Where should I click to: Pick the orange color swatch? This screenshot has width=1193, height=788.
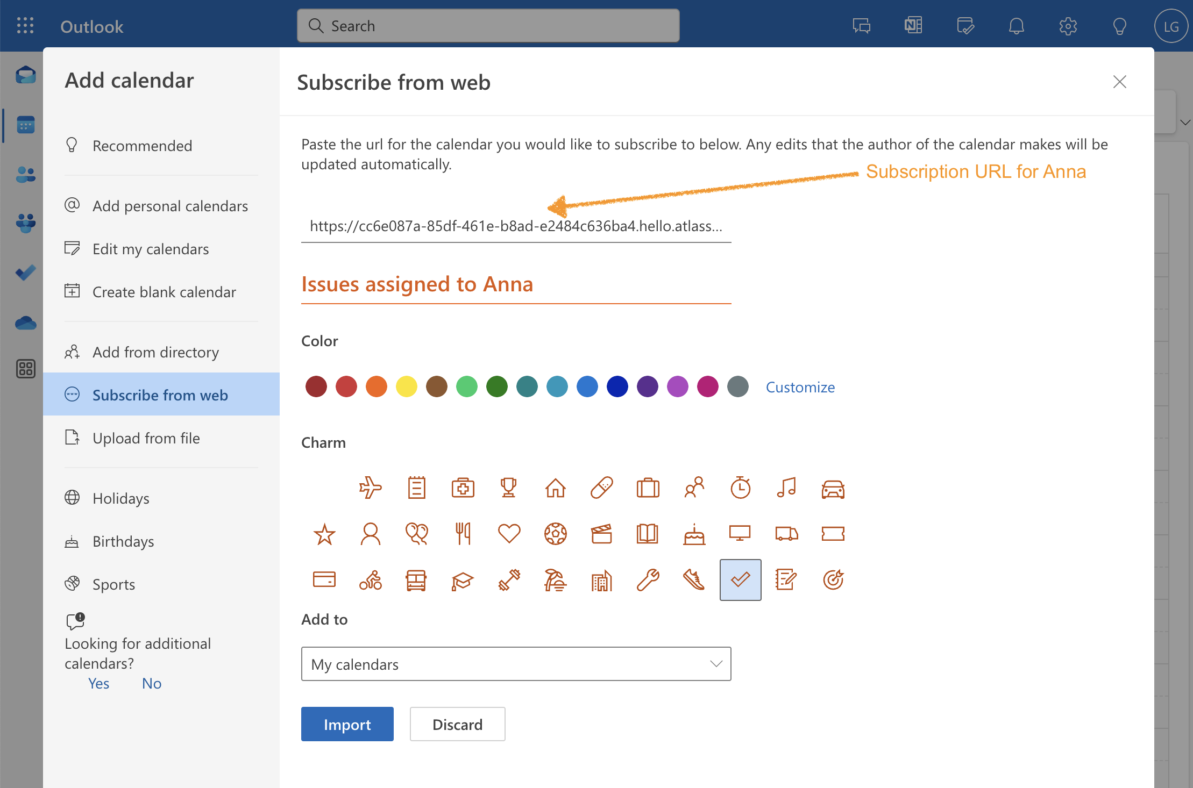click(377, 386)
